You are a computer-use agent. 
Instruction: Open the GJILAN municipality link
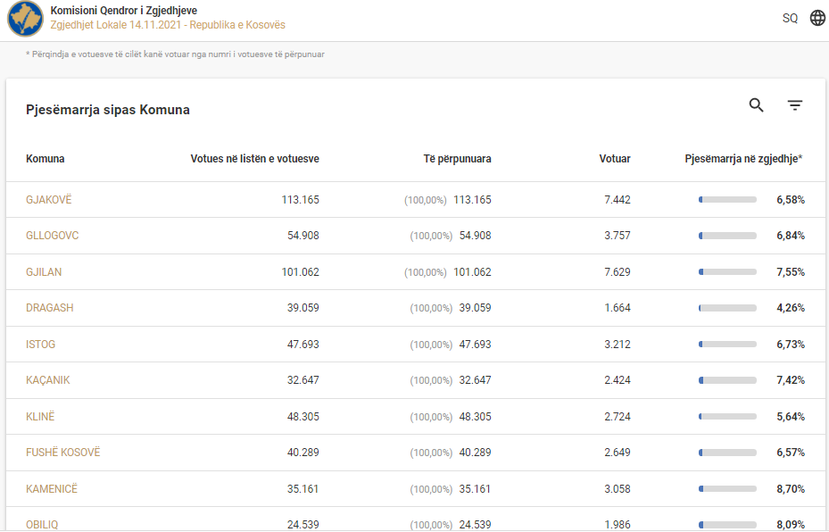coord(44,272)
